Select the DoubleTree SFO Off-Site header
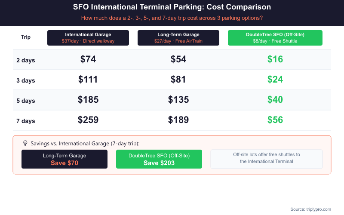344x215 pixels. tap(275, 37)
